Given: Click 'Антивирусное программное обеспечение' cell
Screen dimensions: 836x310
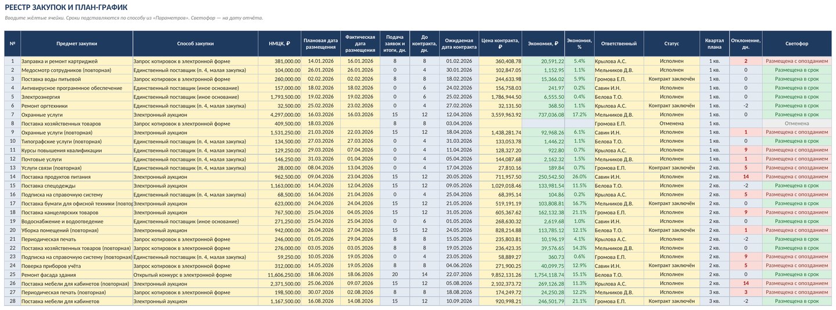Looking at the screenshot, I should click(77, 88).
